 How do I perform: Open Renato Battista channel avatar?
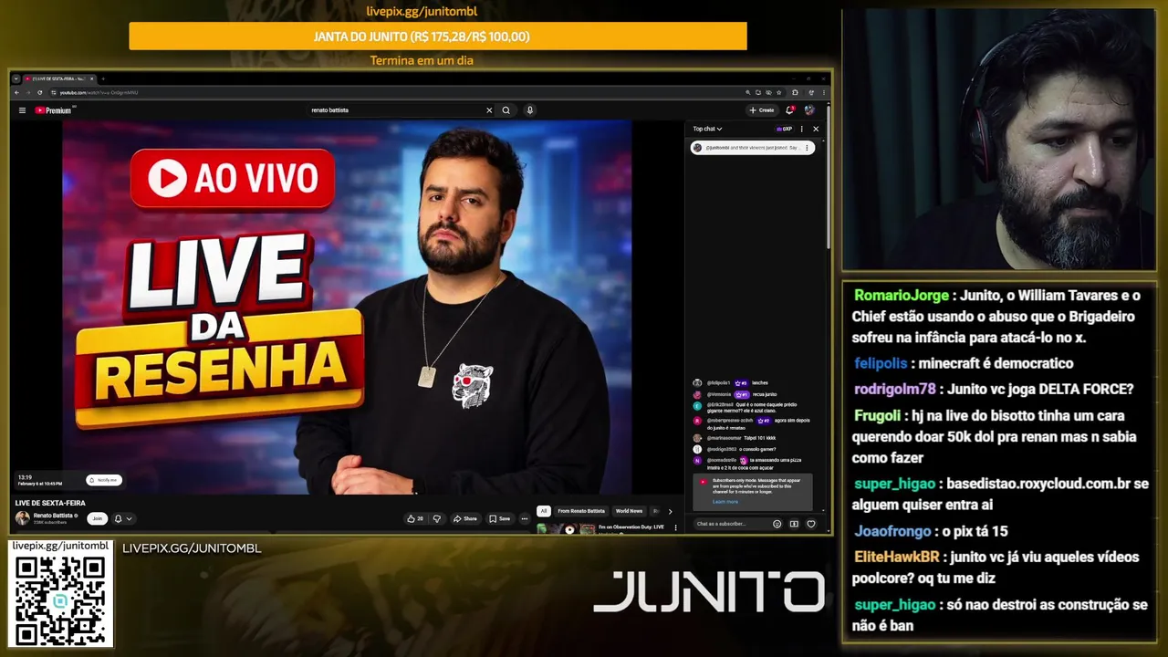[x=22, y=518]
